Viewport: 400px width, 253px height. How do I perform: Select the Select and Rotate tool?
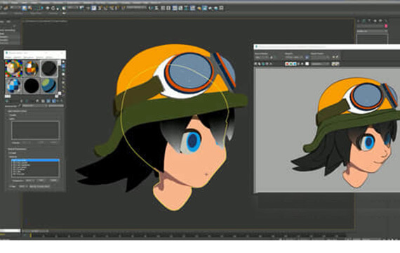point(53,8)
